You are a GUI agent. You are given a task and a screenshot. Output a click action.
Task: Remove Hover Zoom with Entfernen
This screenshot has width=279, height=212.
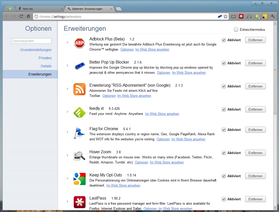click(x=255, y=153)
